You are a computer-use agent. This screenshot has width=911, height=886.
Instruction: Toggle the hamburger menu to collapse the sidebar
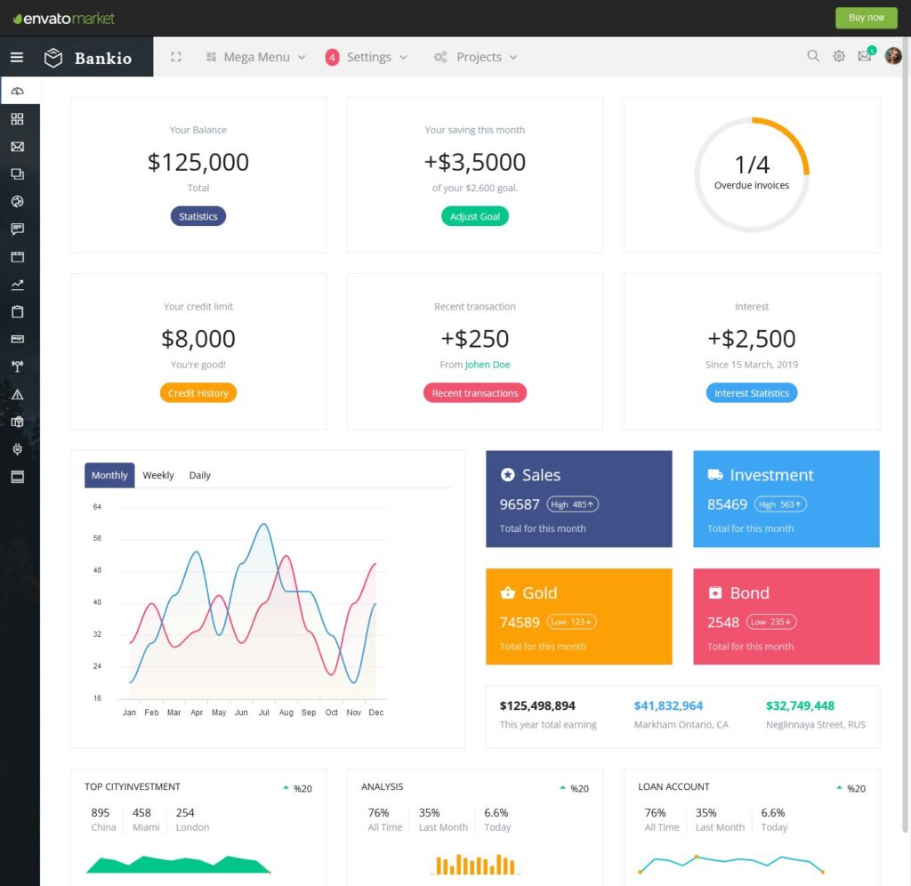tap(16, 56)
